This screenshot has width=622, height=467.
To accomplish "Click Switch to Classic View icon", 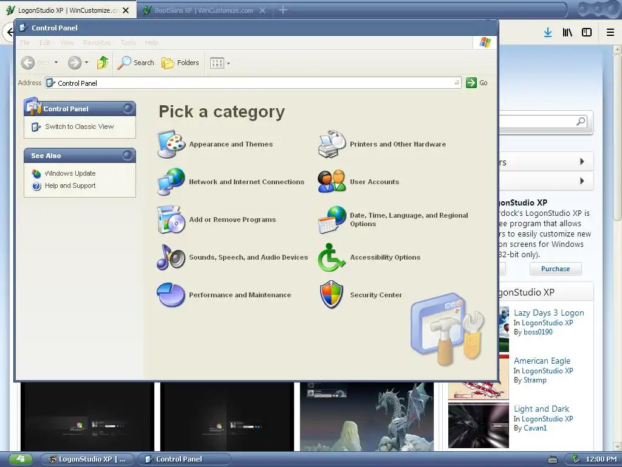I will (x=36, y=126).
